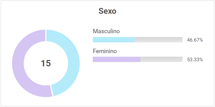Click the blue filled part of Masculino bar
The width and height of the screenshot is (215, 107).
pyautogui.click(x=114, y=40)
